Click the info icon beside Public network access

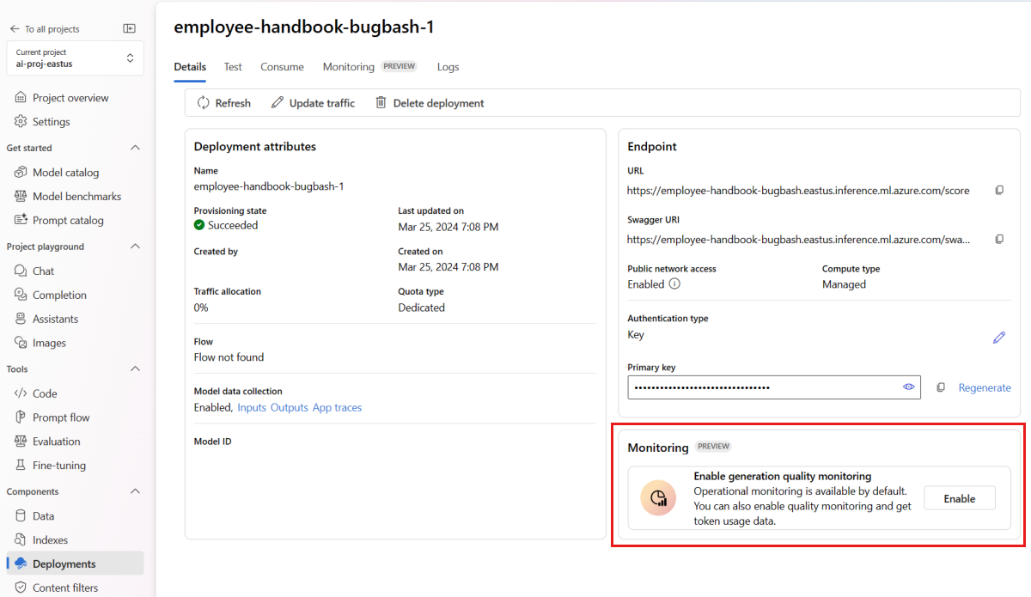675,284
